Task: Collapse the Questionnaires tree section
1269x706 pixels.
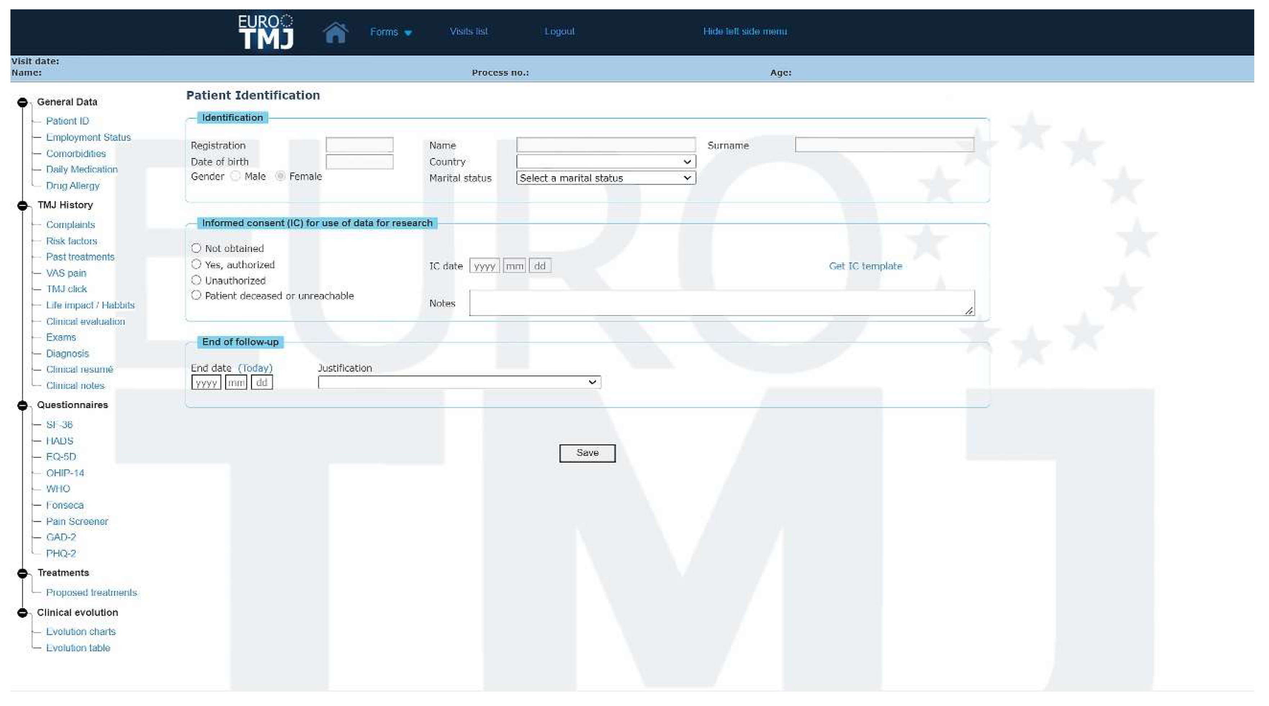Action: [x=23, y=405]
